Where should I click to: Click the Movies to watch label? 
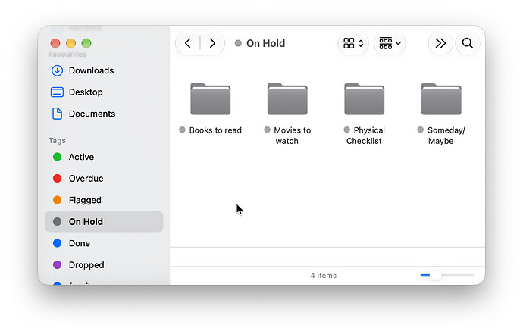(x=292, y=136)
